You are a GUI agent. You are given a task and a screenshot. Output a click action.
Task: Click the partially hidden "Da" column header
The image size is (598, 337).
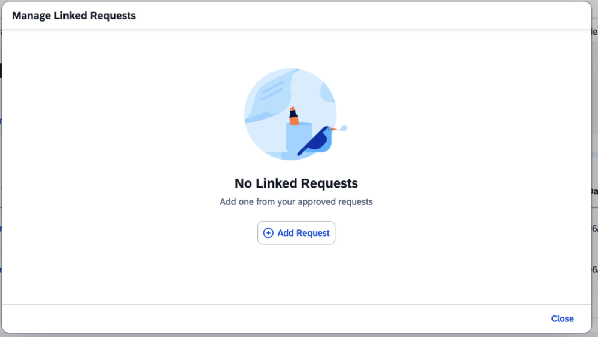594,191
